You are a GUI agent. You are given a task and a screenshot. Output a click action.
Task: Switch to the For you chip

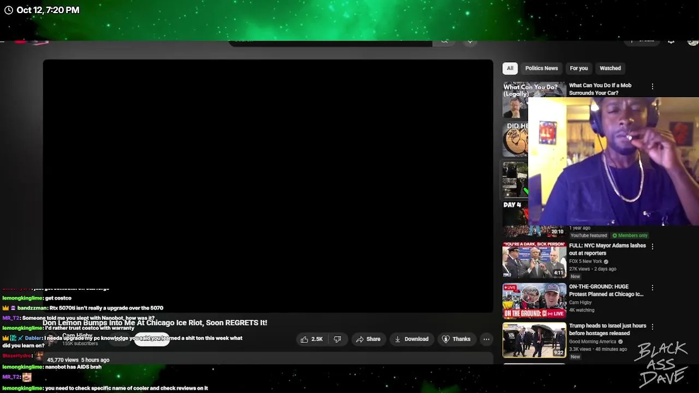point(579,68)
